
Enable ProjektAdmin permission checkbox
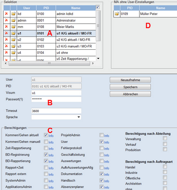click(x=102, y=135)
